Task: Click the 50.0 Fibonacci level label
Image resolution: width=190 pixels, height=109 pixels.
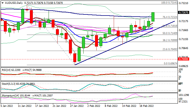Action: pos(170,33)
